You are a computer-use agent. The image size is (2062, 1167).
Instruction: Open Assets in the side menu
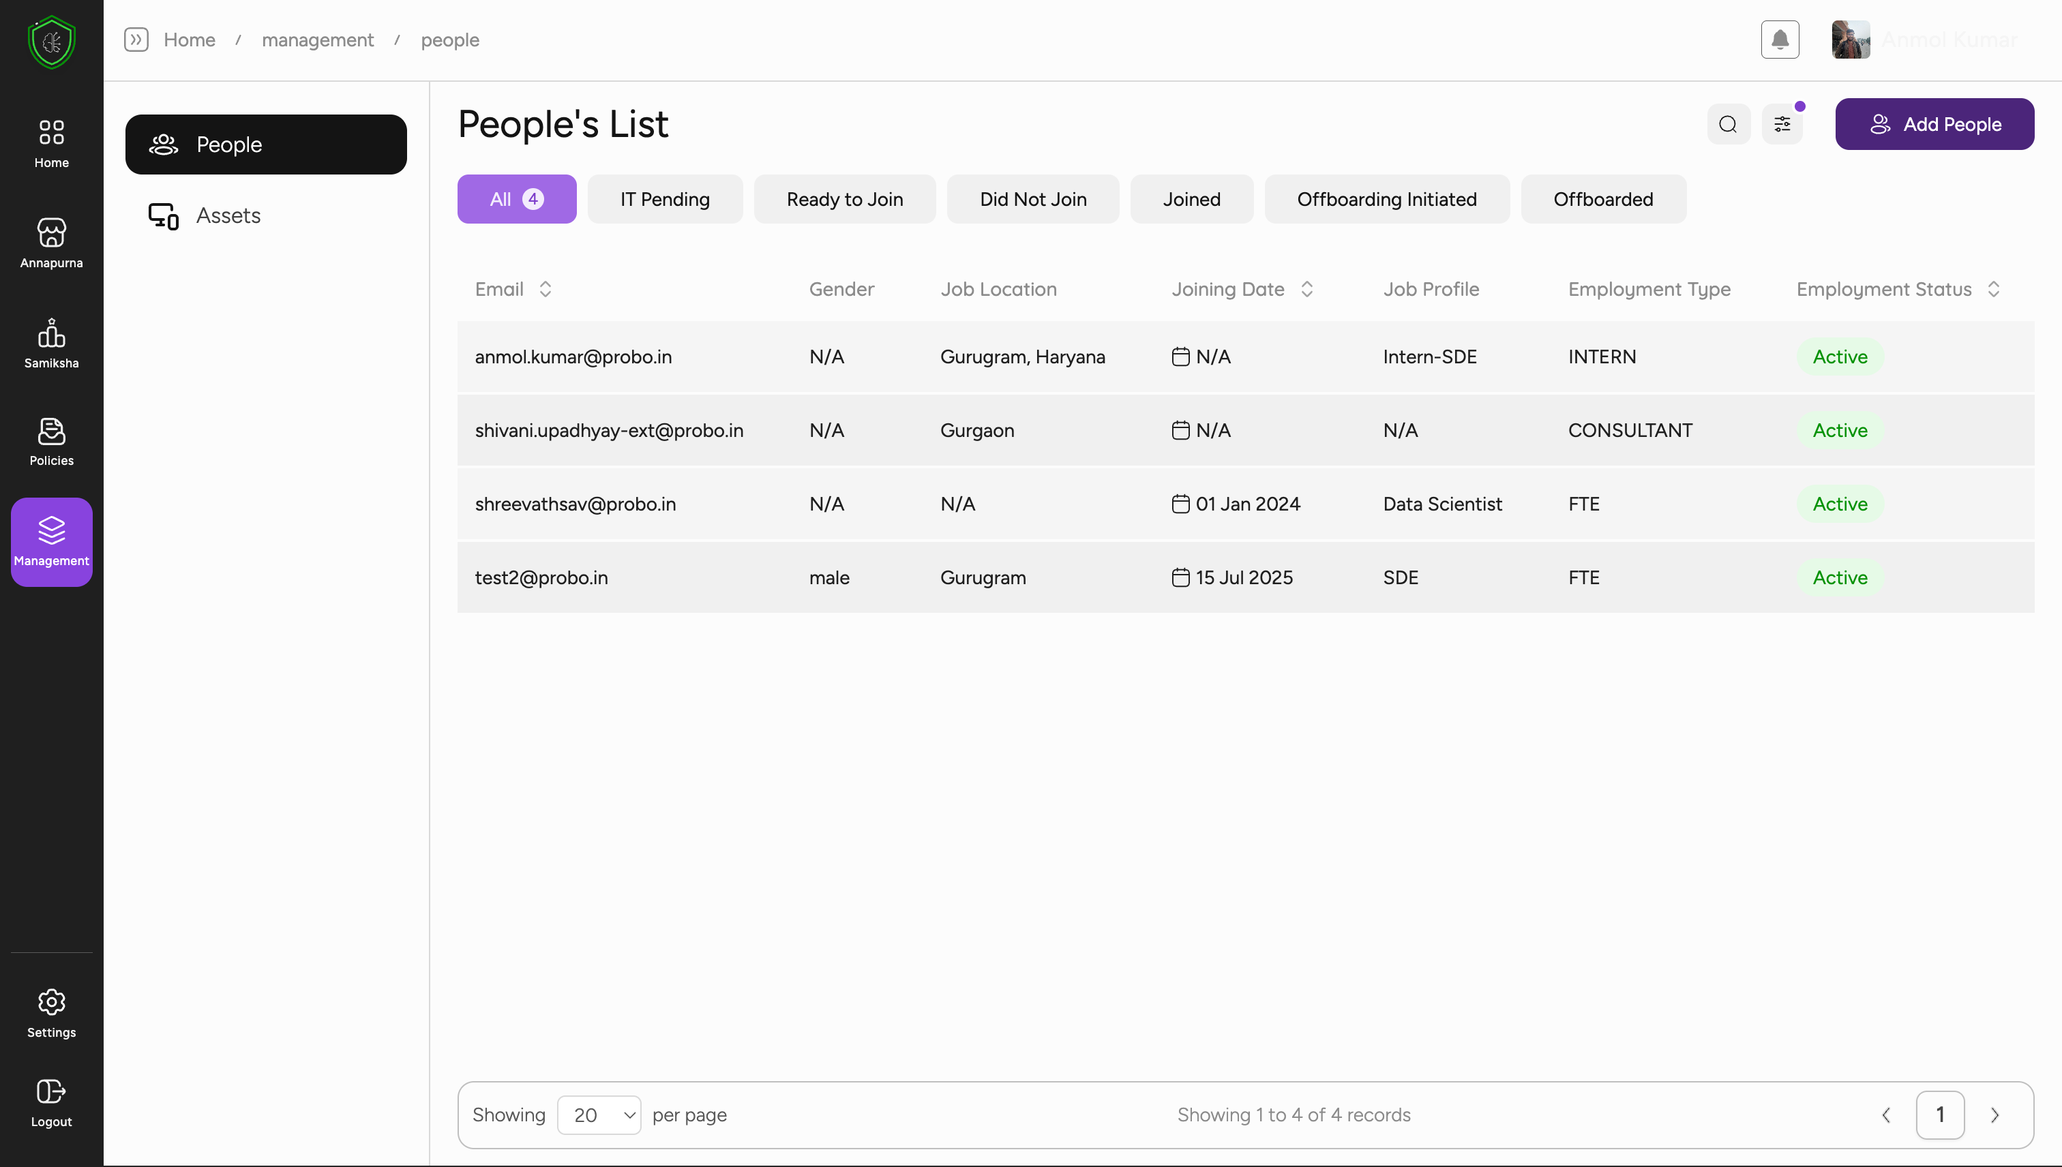(228, 215)
